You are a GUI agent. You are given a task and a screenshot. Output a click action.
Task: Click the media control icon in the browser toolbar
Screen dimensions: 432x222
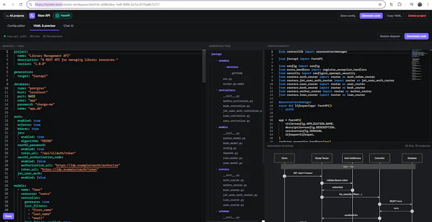[x=411, y=4]
